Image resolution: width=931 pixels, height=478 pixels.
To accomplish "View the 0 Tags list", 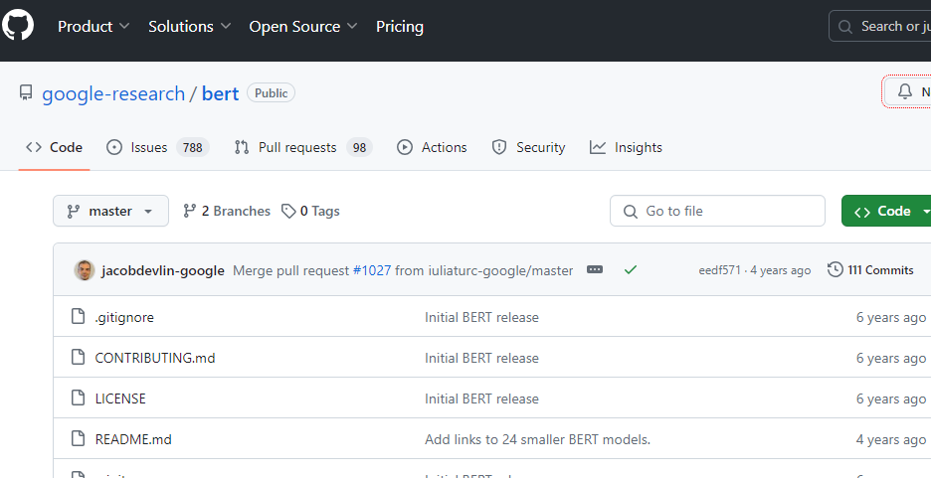I will tap(310, 211).
